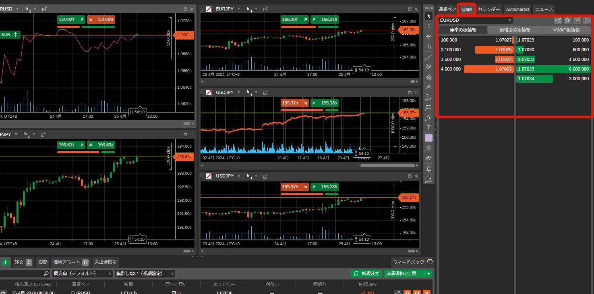Open new chart icon in DoM panel
Screen dimensions: 594x294
tap(577, 20)
